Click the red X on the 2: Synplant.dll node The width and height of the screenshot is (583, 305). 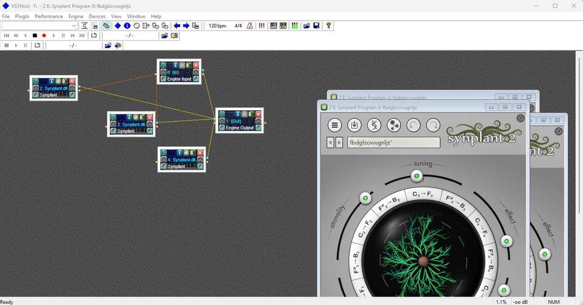click(72, 81)
